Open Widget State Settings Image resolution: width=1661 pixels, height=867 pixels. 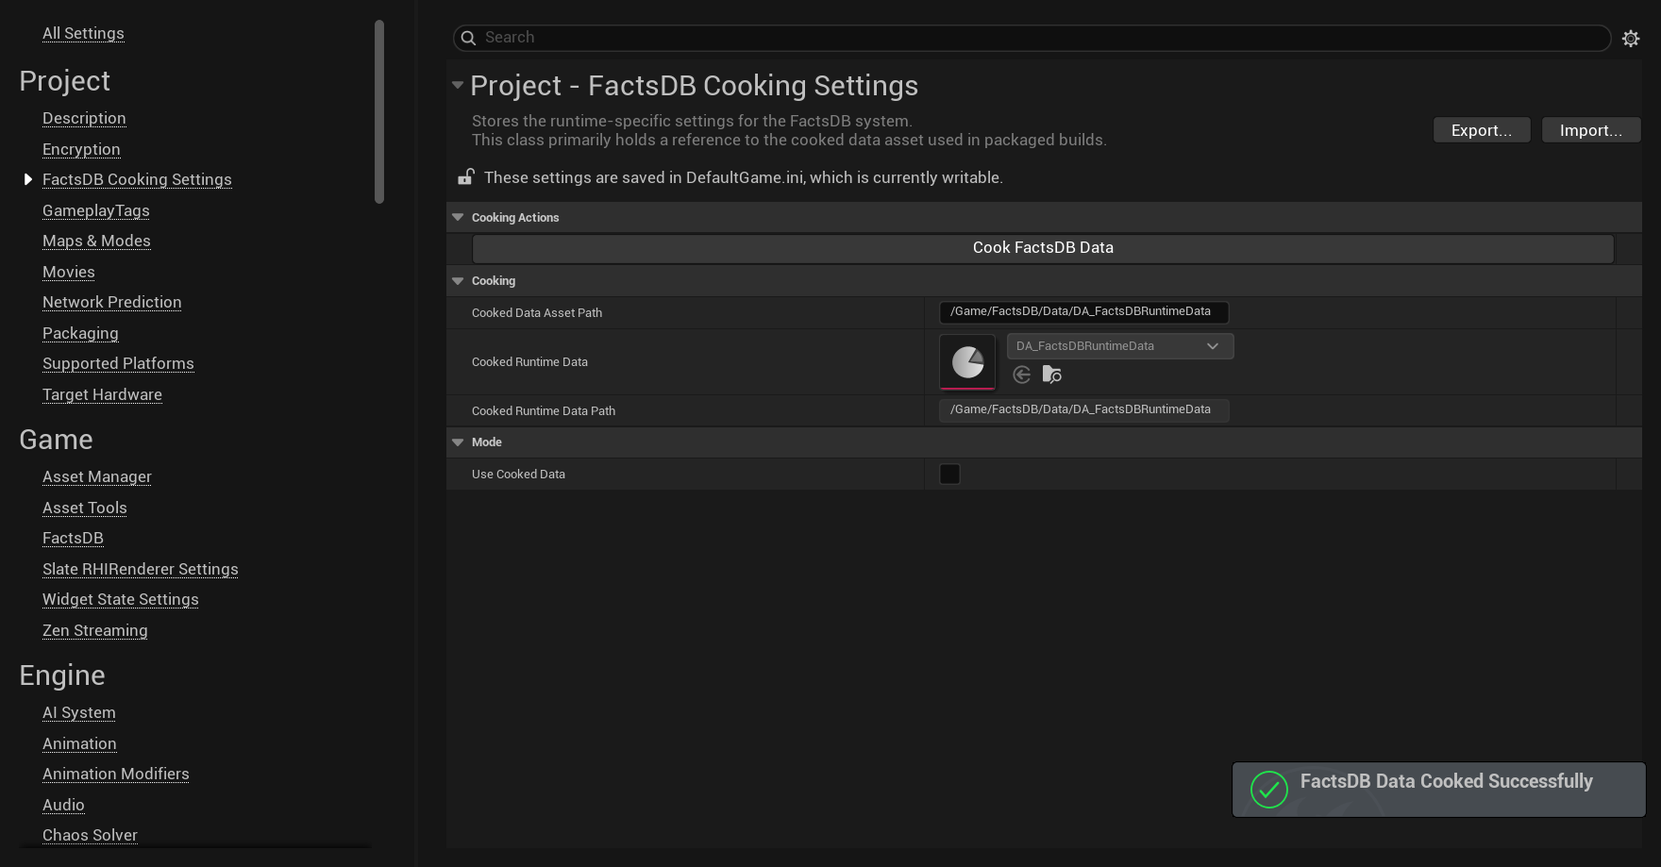(x=120, y=599)
